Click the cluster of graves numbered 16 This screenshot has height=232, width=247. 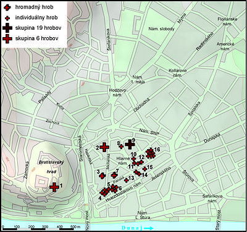click(150, 153)
